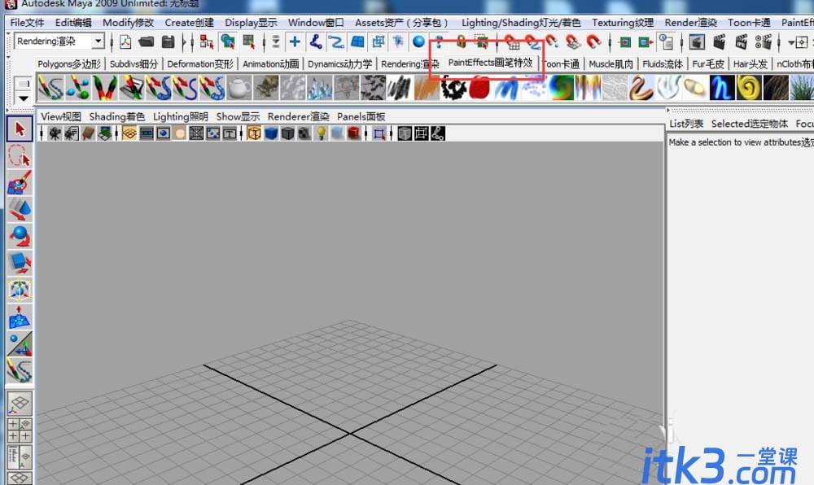Toggle the viewport grid display icon

[x=129, y=133]
